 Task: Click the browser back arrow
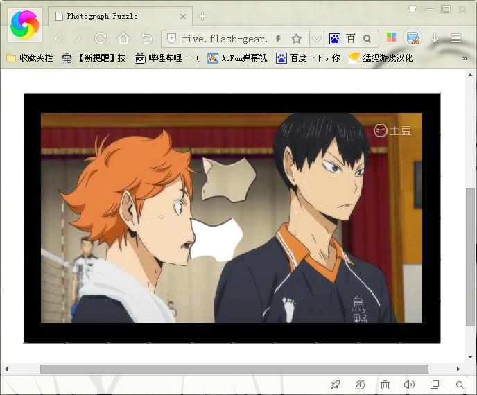pos(58,39)
